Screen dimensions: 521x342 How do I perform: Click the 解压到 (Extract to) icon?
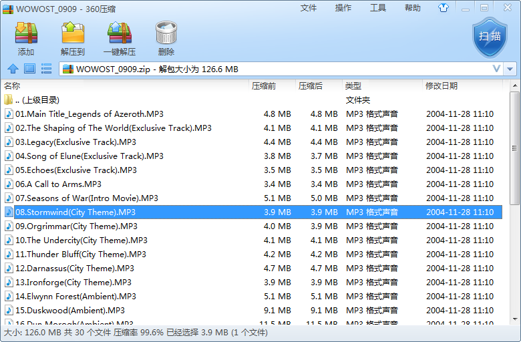(x=73, y=33)
